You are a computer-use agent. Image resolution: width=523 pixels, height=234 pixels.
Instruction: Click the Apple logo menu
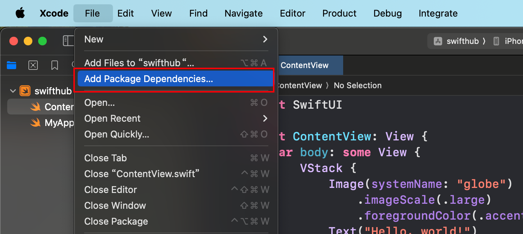click(20, 13)
